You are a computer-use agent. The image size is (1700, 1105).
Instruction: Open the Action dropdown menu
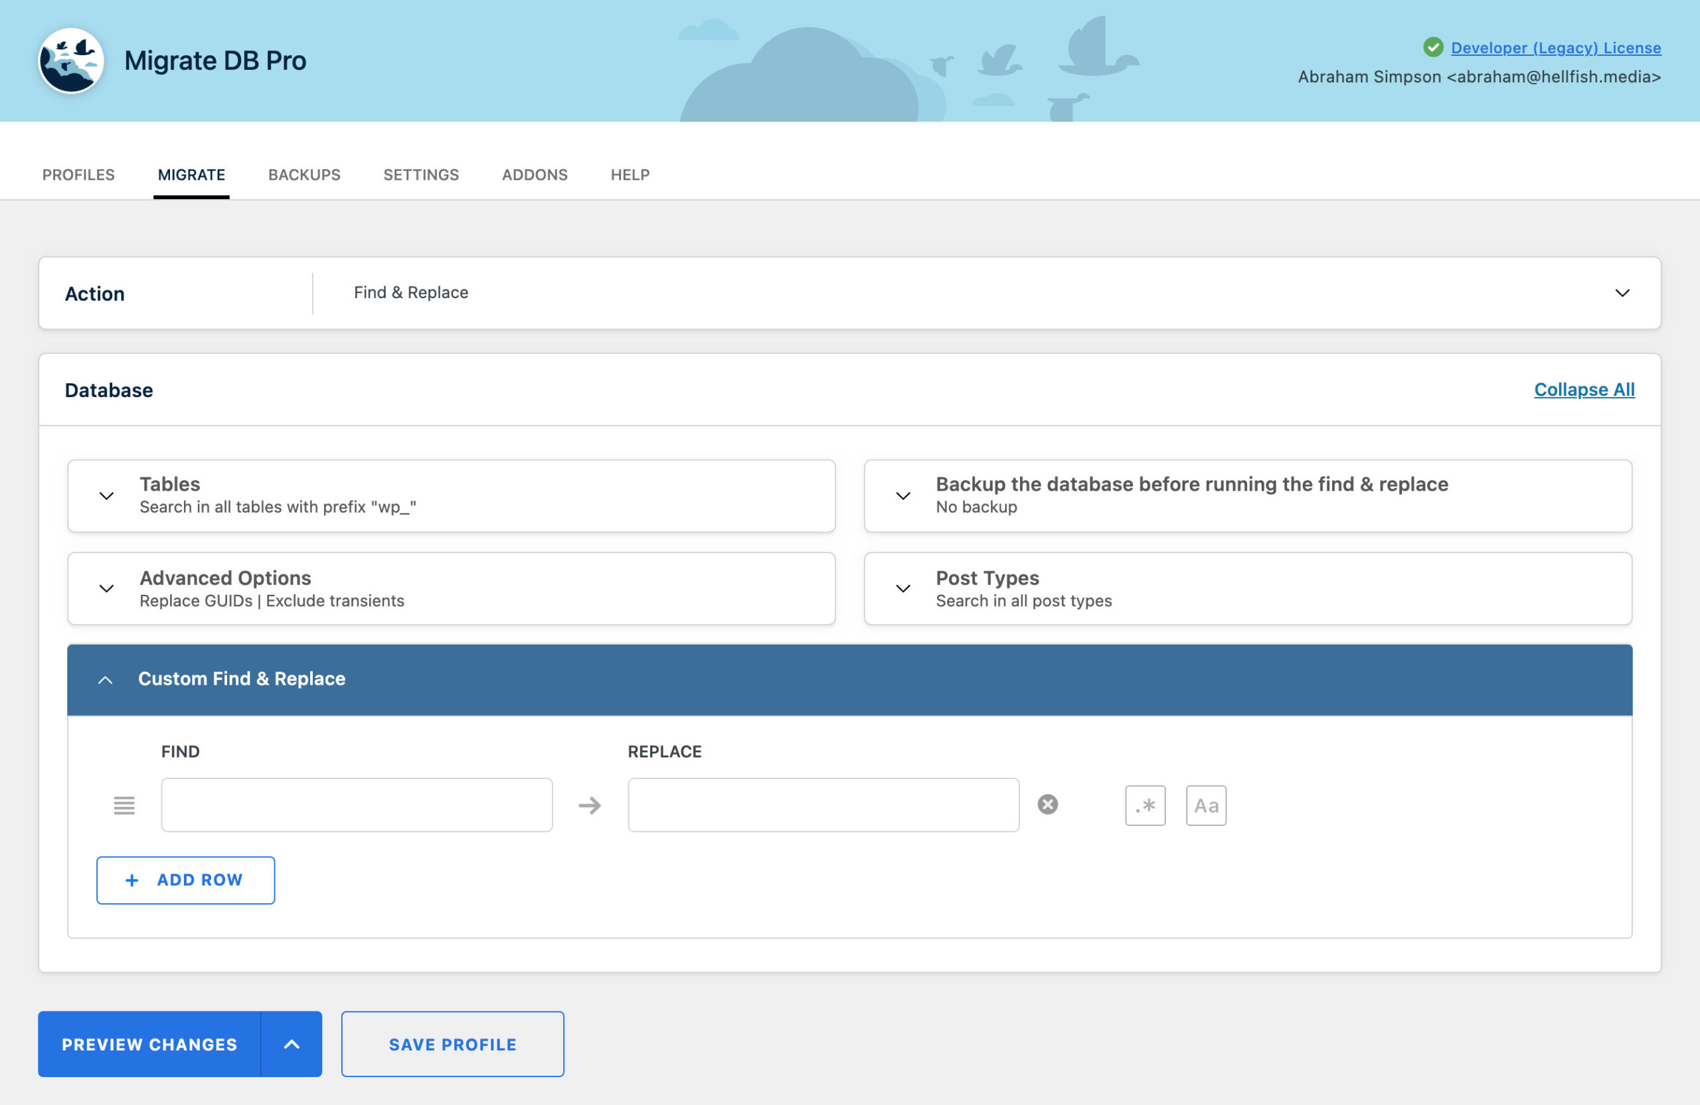click(x=1622, y=293)
